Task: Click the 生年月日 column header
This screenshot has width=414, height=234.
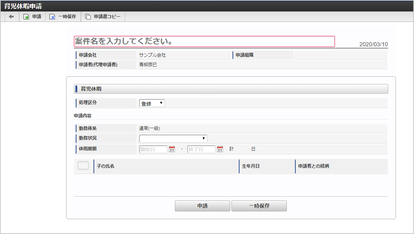Action: click(251, 166)
